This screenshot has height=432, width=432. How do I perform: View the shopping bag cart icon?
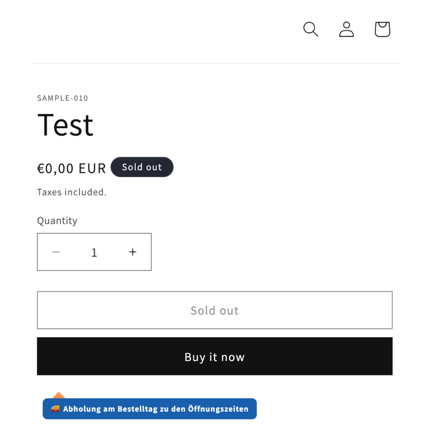[382, 29]
